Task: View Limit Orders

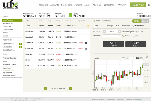Action: click(x=7, y=47)
